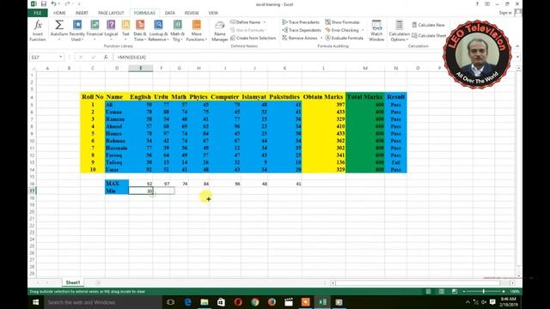Viewport: 550px width, 309px height.
Task: Open the Insert Function dialog
Action: pyautogui.click(x=38, y=31)
